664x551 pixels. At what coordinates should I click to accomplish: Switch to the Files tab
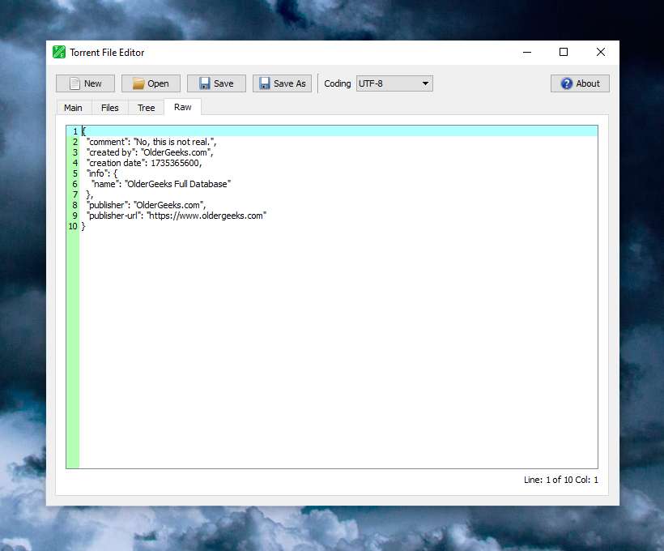tap(109, 108)
